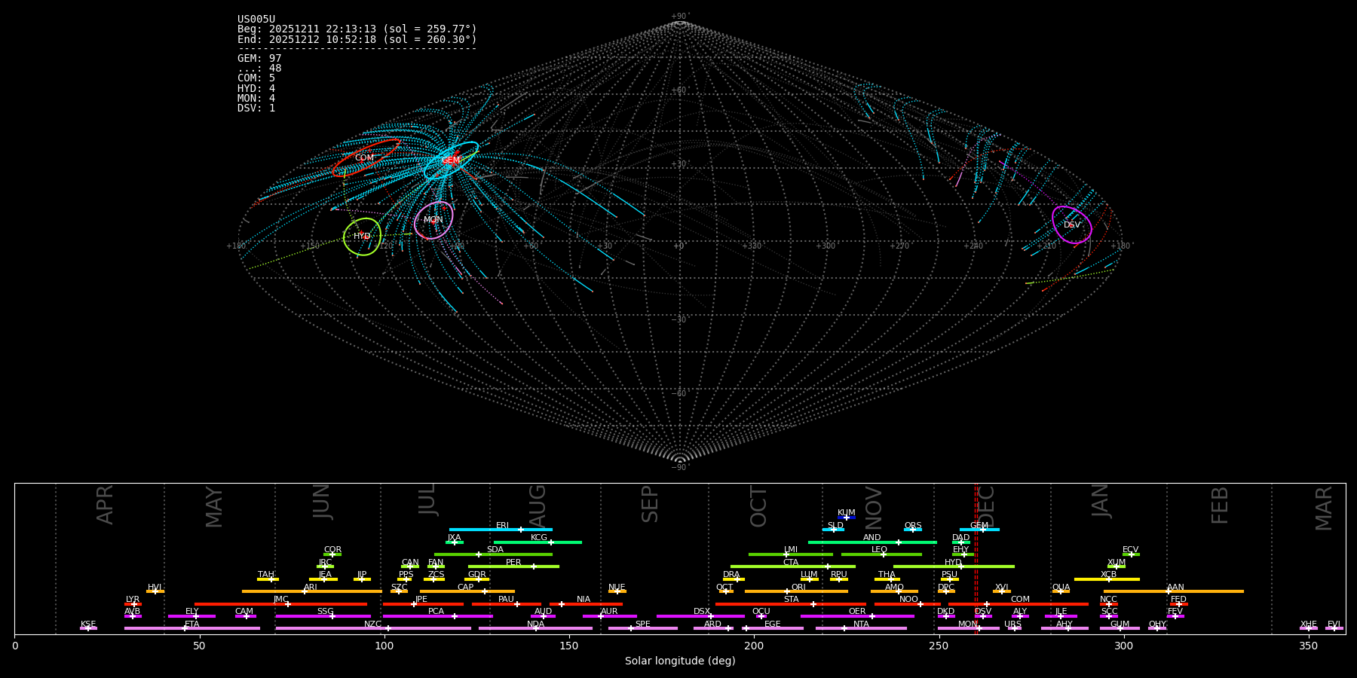The width and height of the screenshot is (1357, 678).
Task: Click the 250 tick on solar longitude axis
Action: pyautogui.click(x=939, y=645)
